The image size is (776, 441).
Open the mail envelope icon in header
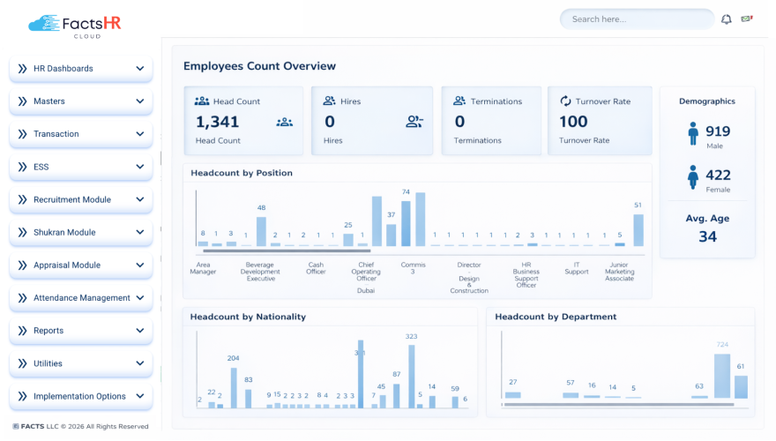[747, 19]
